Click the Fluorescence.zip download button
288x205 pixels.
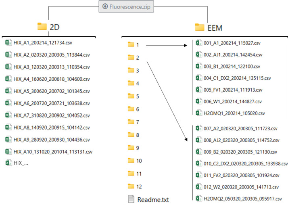pyautogui.click(x=126, y=6)
